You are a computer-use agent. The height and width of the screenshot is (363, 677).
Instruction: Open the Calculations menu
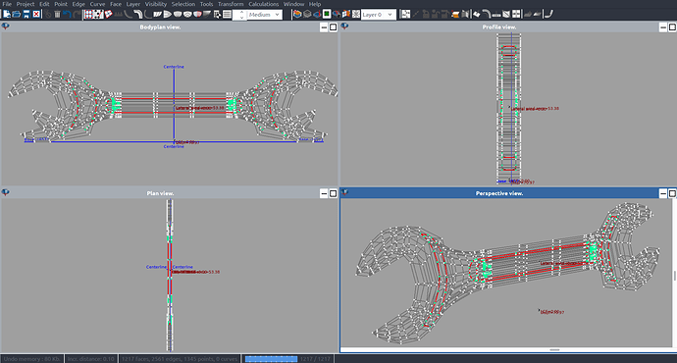pos(263,4)
